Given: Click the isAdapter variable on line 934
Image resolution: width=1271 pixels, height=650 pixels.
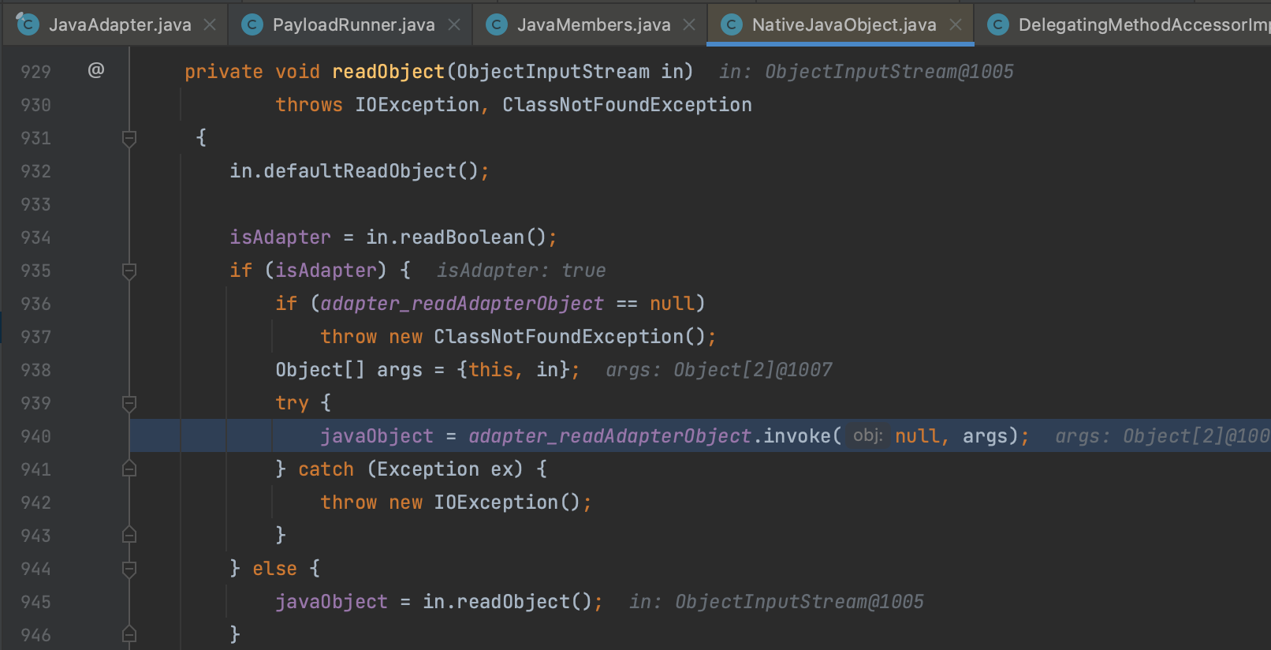Looking at the screenshot, I should (x=280, y=237).
